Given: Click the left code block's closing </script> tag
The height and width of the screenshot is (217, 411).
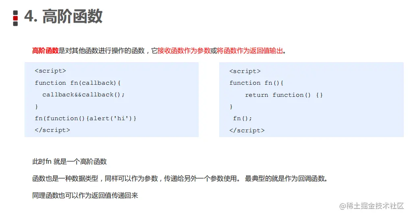Looking at the screenshot, I should [x=52, y=130].
